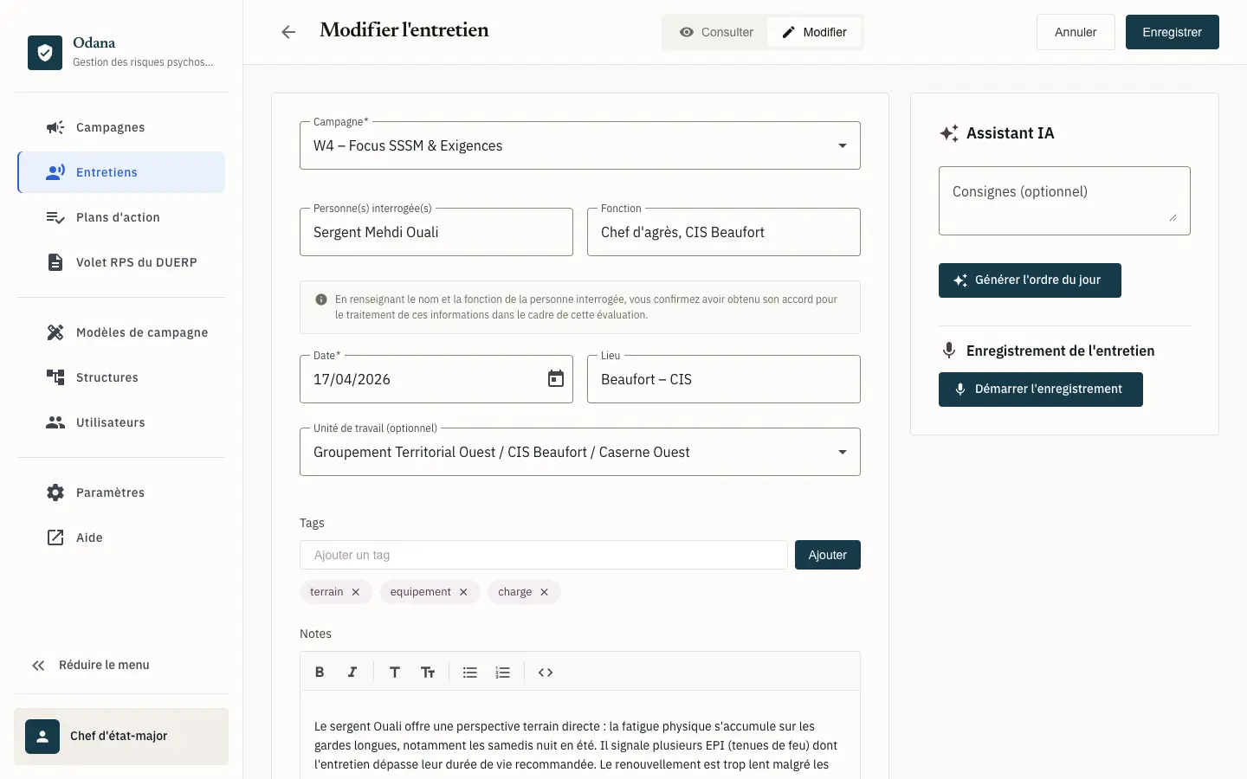
Task: Click the back arrow icon
Action: click(288, 32)
